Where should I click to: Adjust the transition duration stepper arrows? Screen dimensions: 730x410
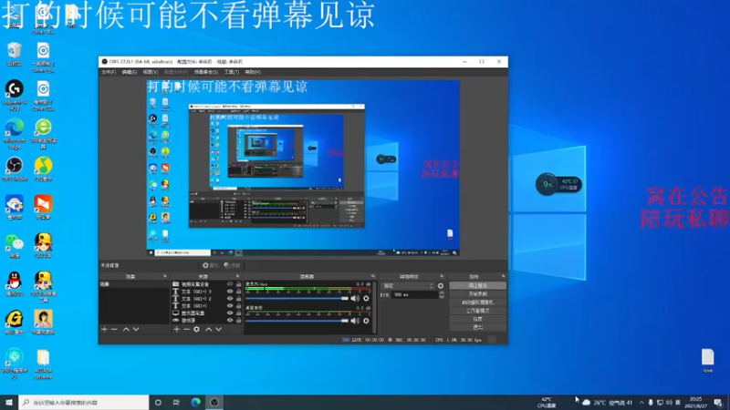[442, 294]
